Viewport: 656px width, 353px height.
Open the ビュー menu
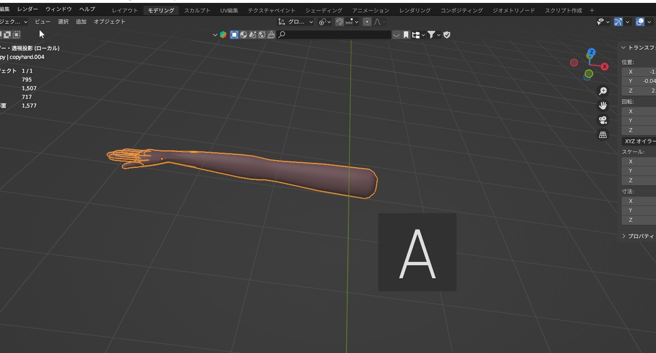click(x=43, y=21)
